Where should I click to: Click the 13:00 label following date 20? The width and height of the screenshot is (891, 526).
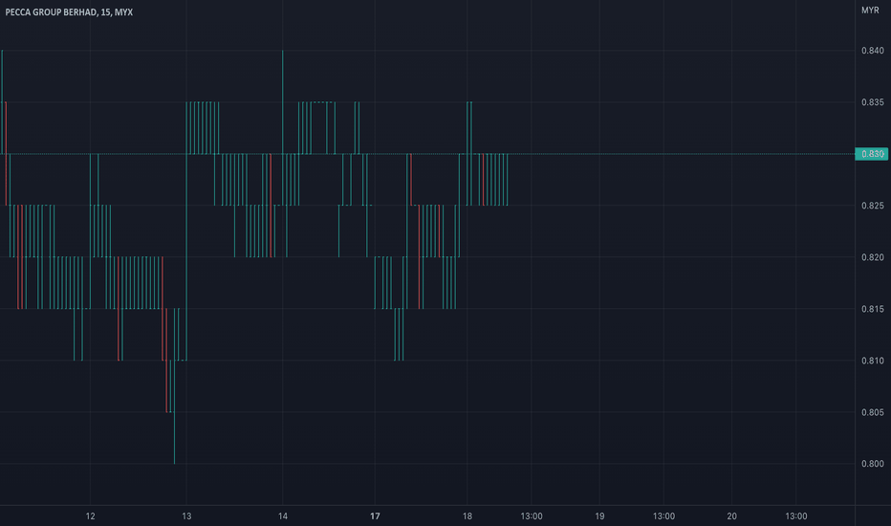pos(796,516)
